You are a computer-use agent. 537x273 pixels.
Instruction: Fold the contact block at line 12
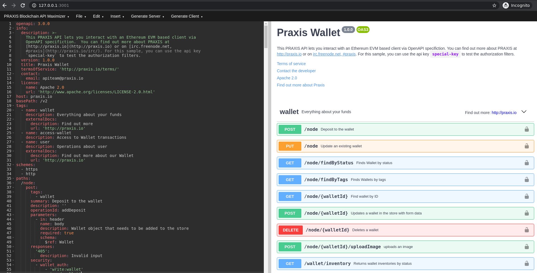tap(13, 74)
